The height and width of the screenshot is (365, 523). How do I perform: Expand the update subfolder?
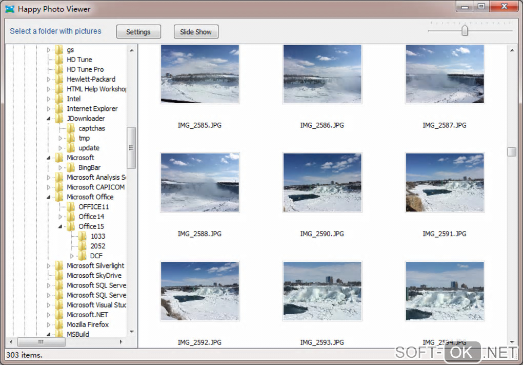click(x=61, y=148)
